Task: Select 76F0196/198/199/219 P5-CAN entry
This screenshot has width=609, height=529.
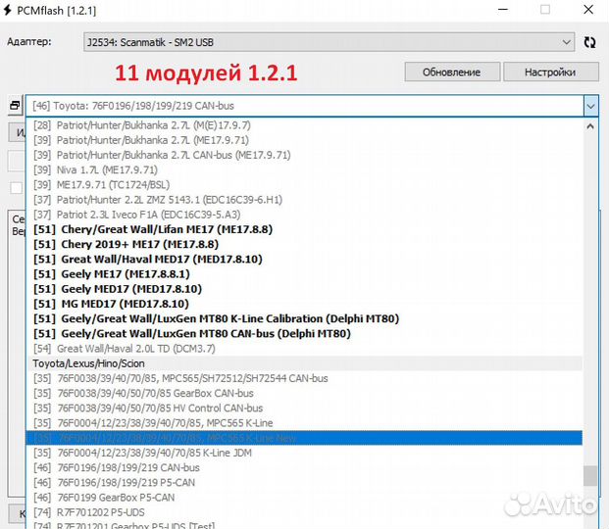Action: (x=304, y=482)
